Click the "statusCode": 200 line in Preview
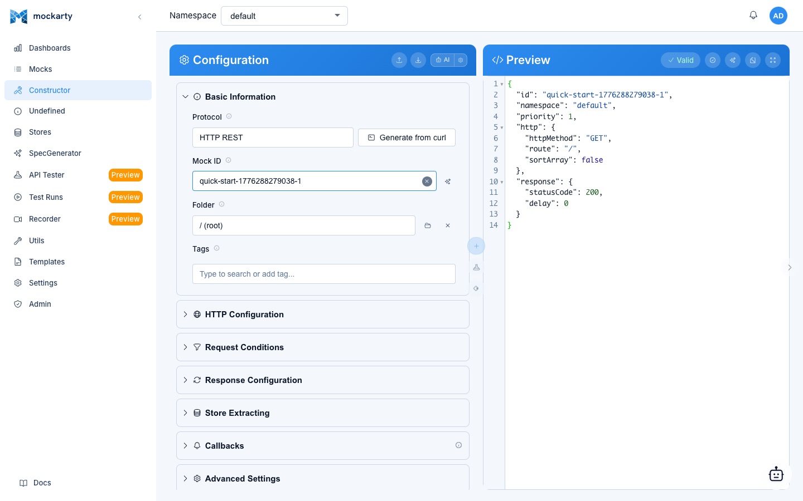The height and width of the screenshot is (501, 803). pyautogui.click(x=564, y=193)
